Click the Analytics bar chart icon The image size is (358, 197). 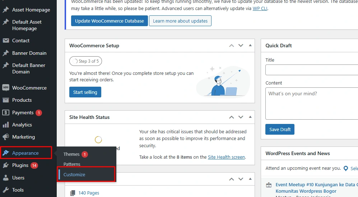coord(6,125)
